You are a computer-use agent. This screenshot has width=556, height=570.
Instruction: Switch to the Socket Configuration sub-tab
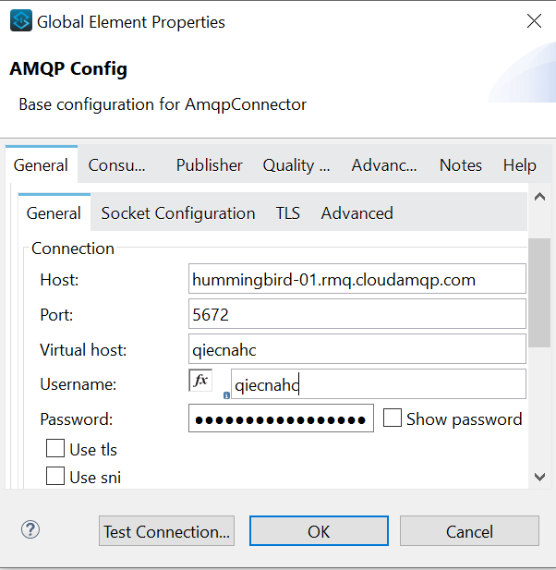pos(178,213)
